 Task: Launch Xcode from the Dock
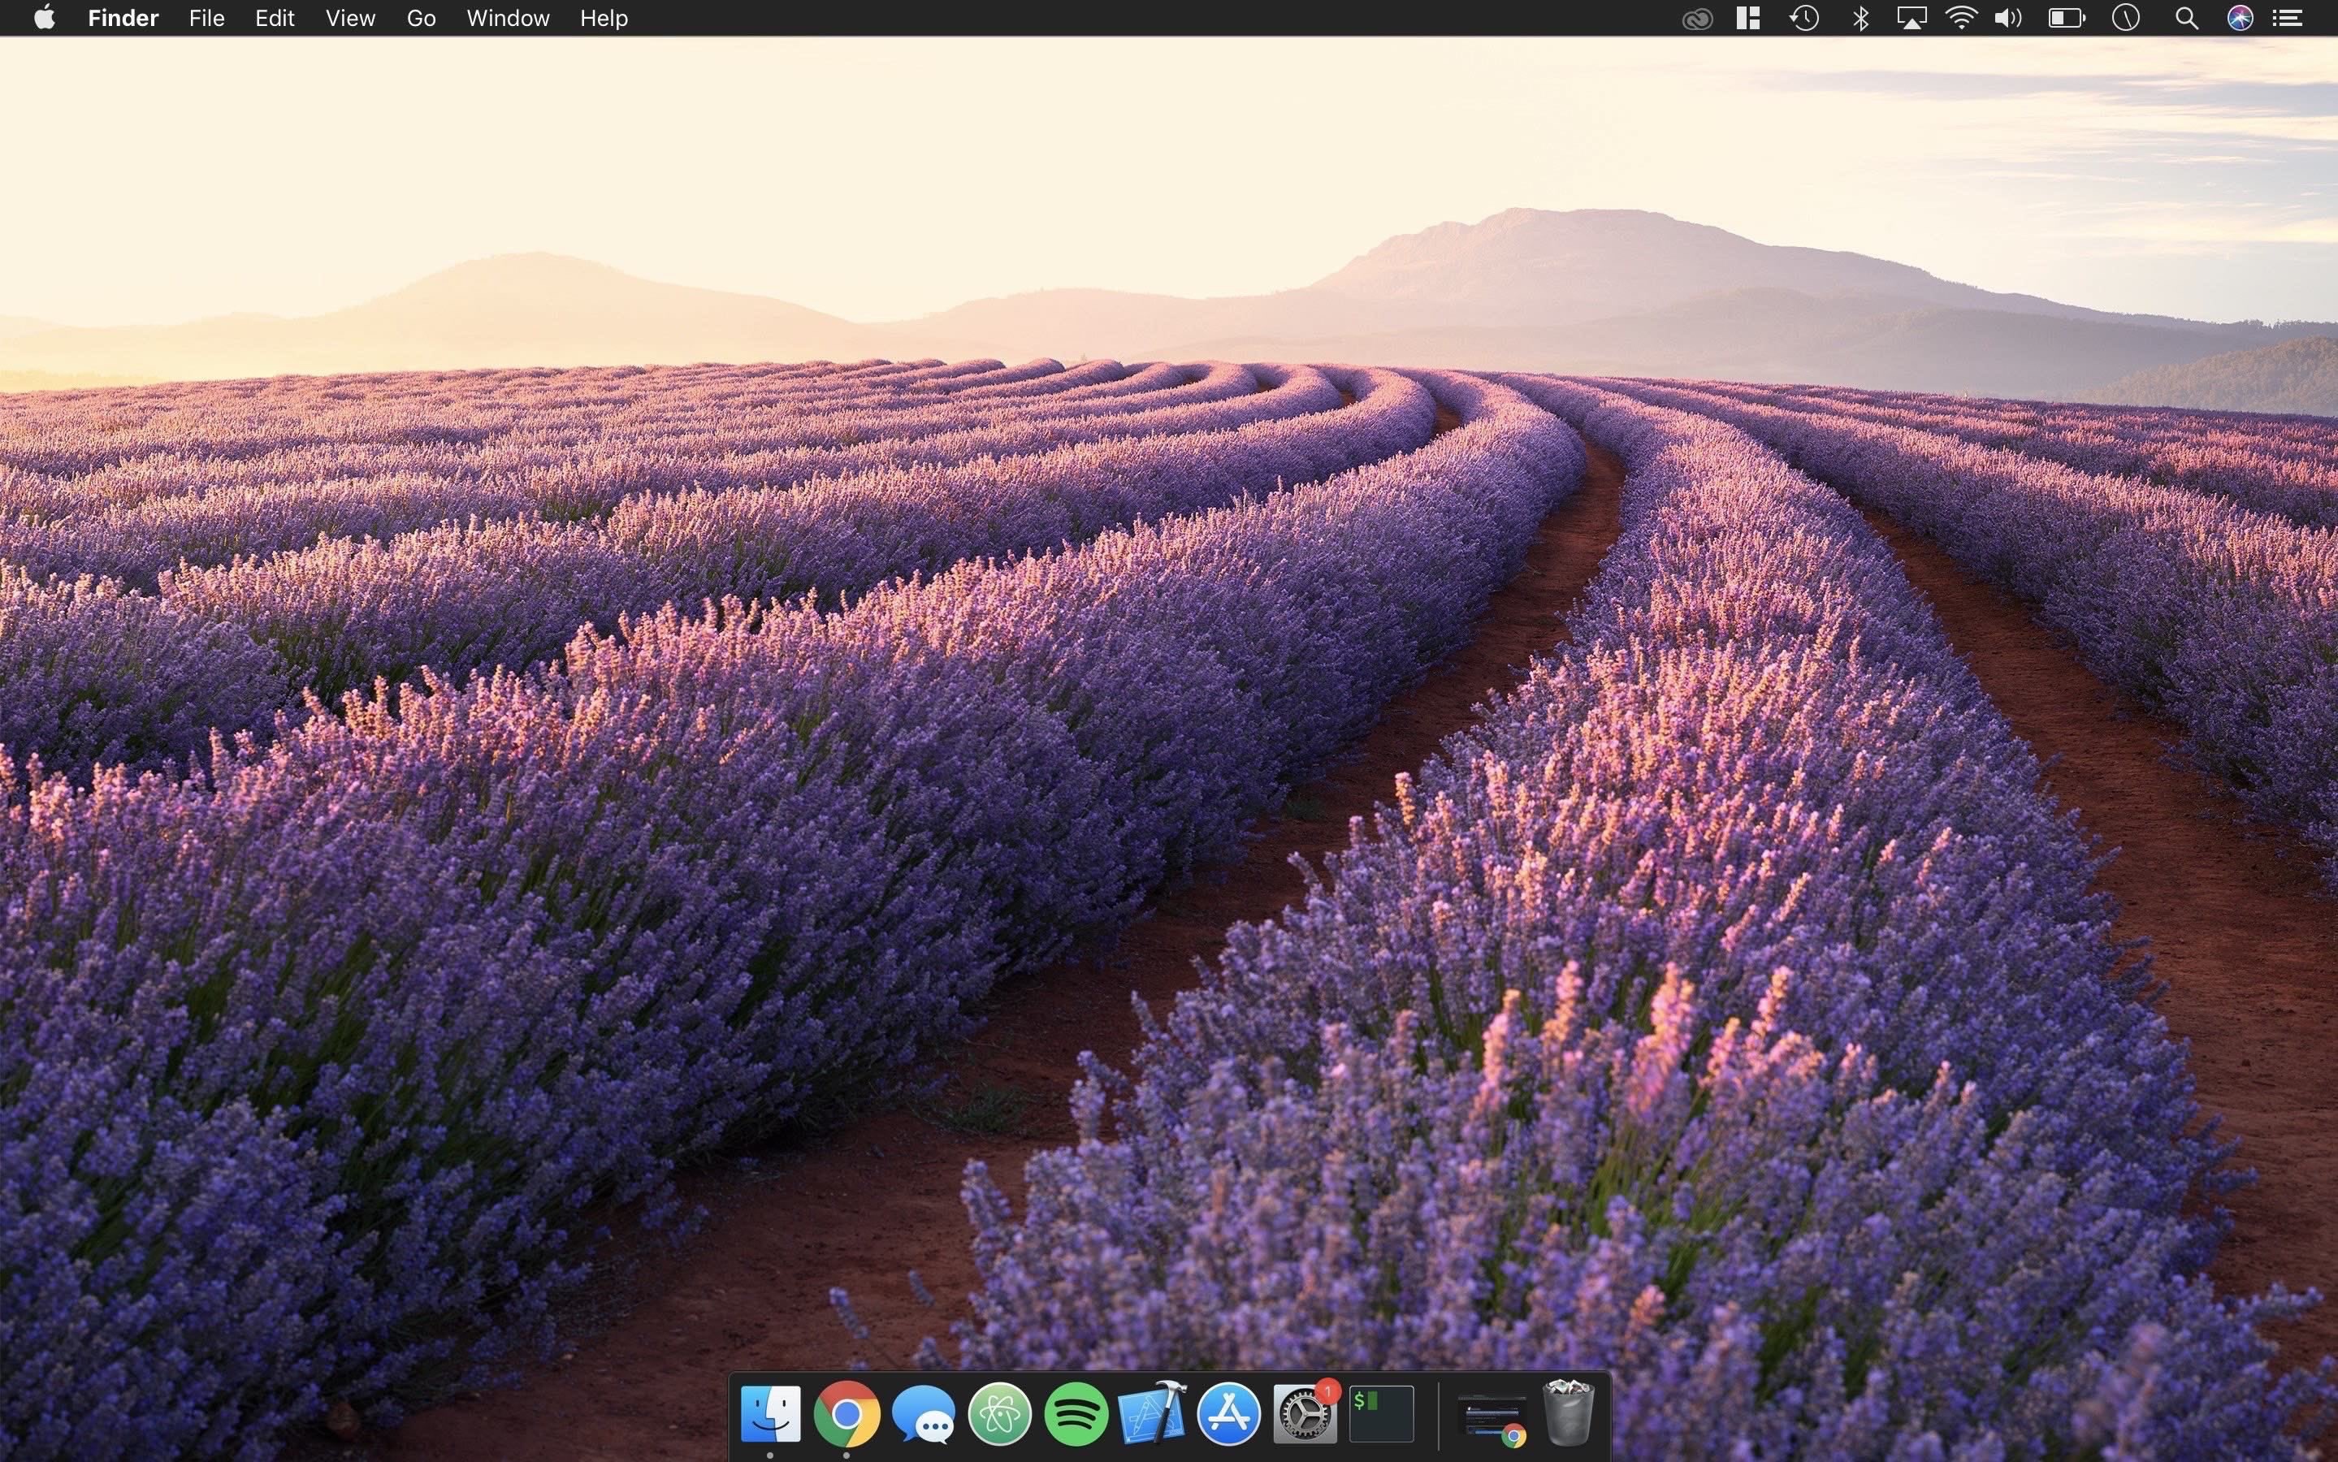tap(1152, 1413)
